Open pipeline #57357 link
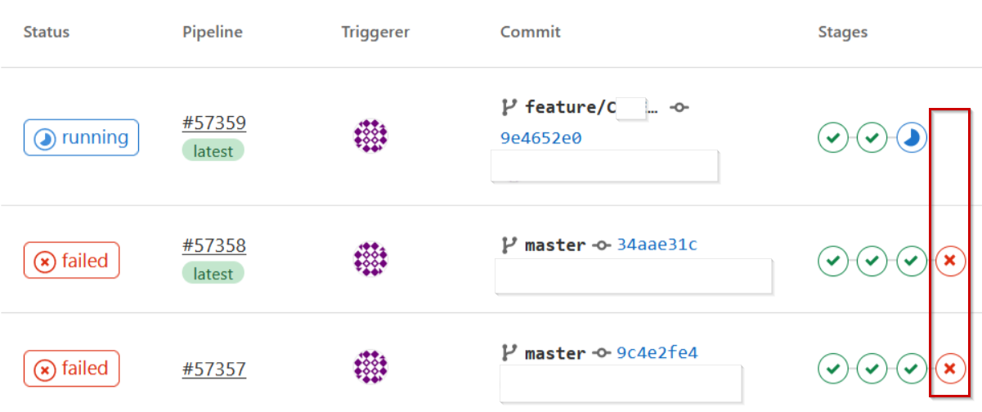This screenshot has height=412, width=982. (x=214, y=369)
